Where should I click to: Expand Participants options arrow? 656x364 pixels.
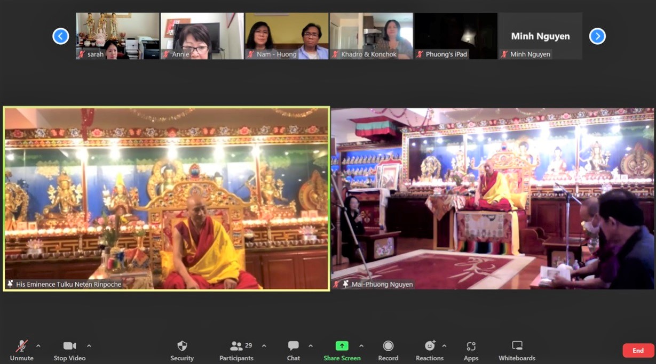coord(264,346)
